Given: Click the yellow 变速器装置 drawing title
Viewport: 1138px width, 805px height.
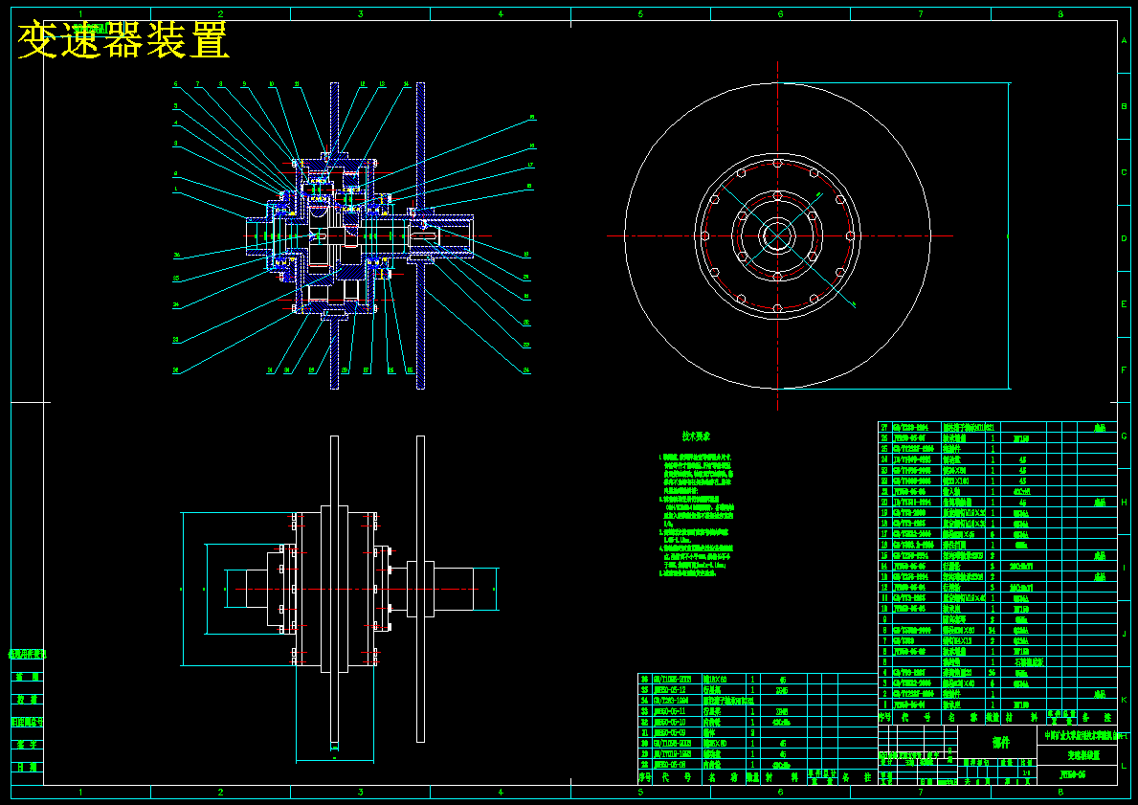Looking at the screenshot, I should (x=123, y=40).
